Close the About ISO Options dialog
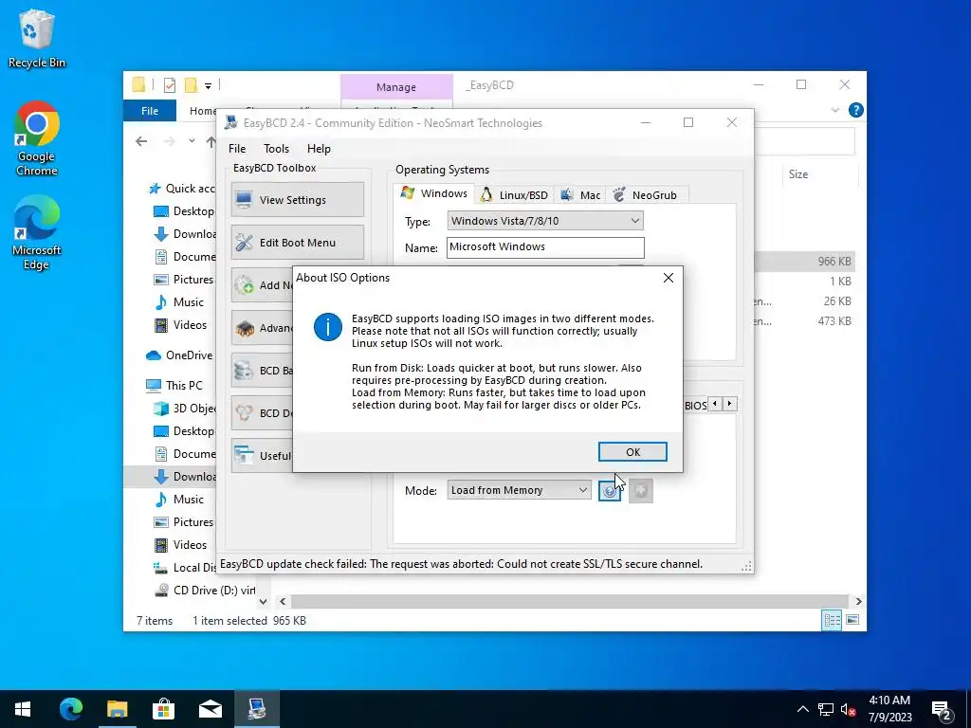 669,278
